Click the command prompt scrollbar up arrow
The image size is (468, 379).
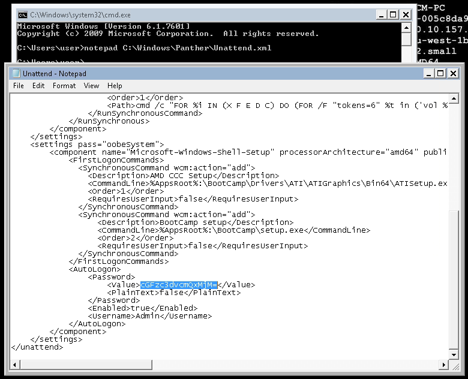pyautogui.click(x=406, y=28)
